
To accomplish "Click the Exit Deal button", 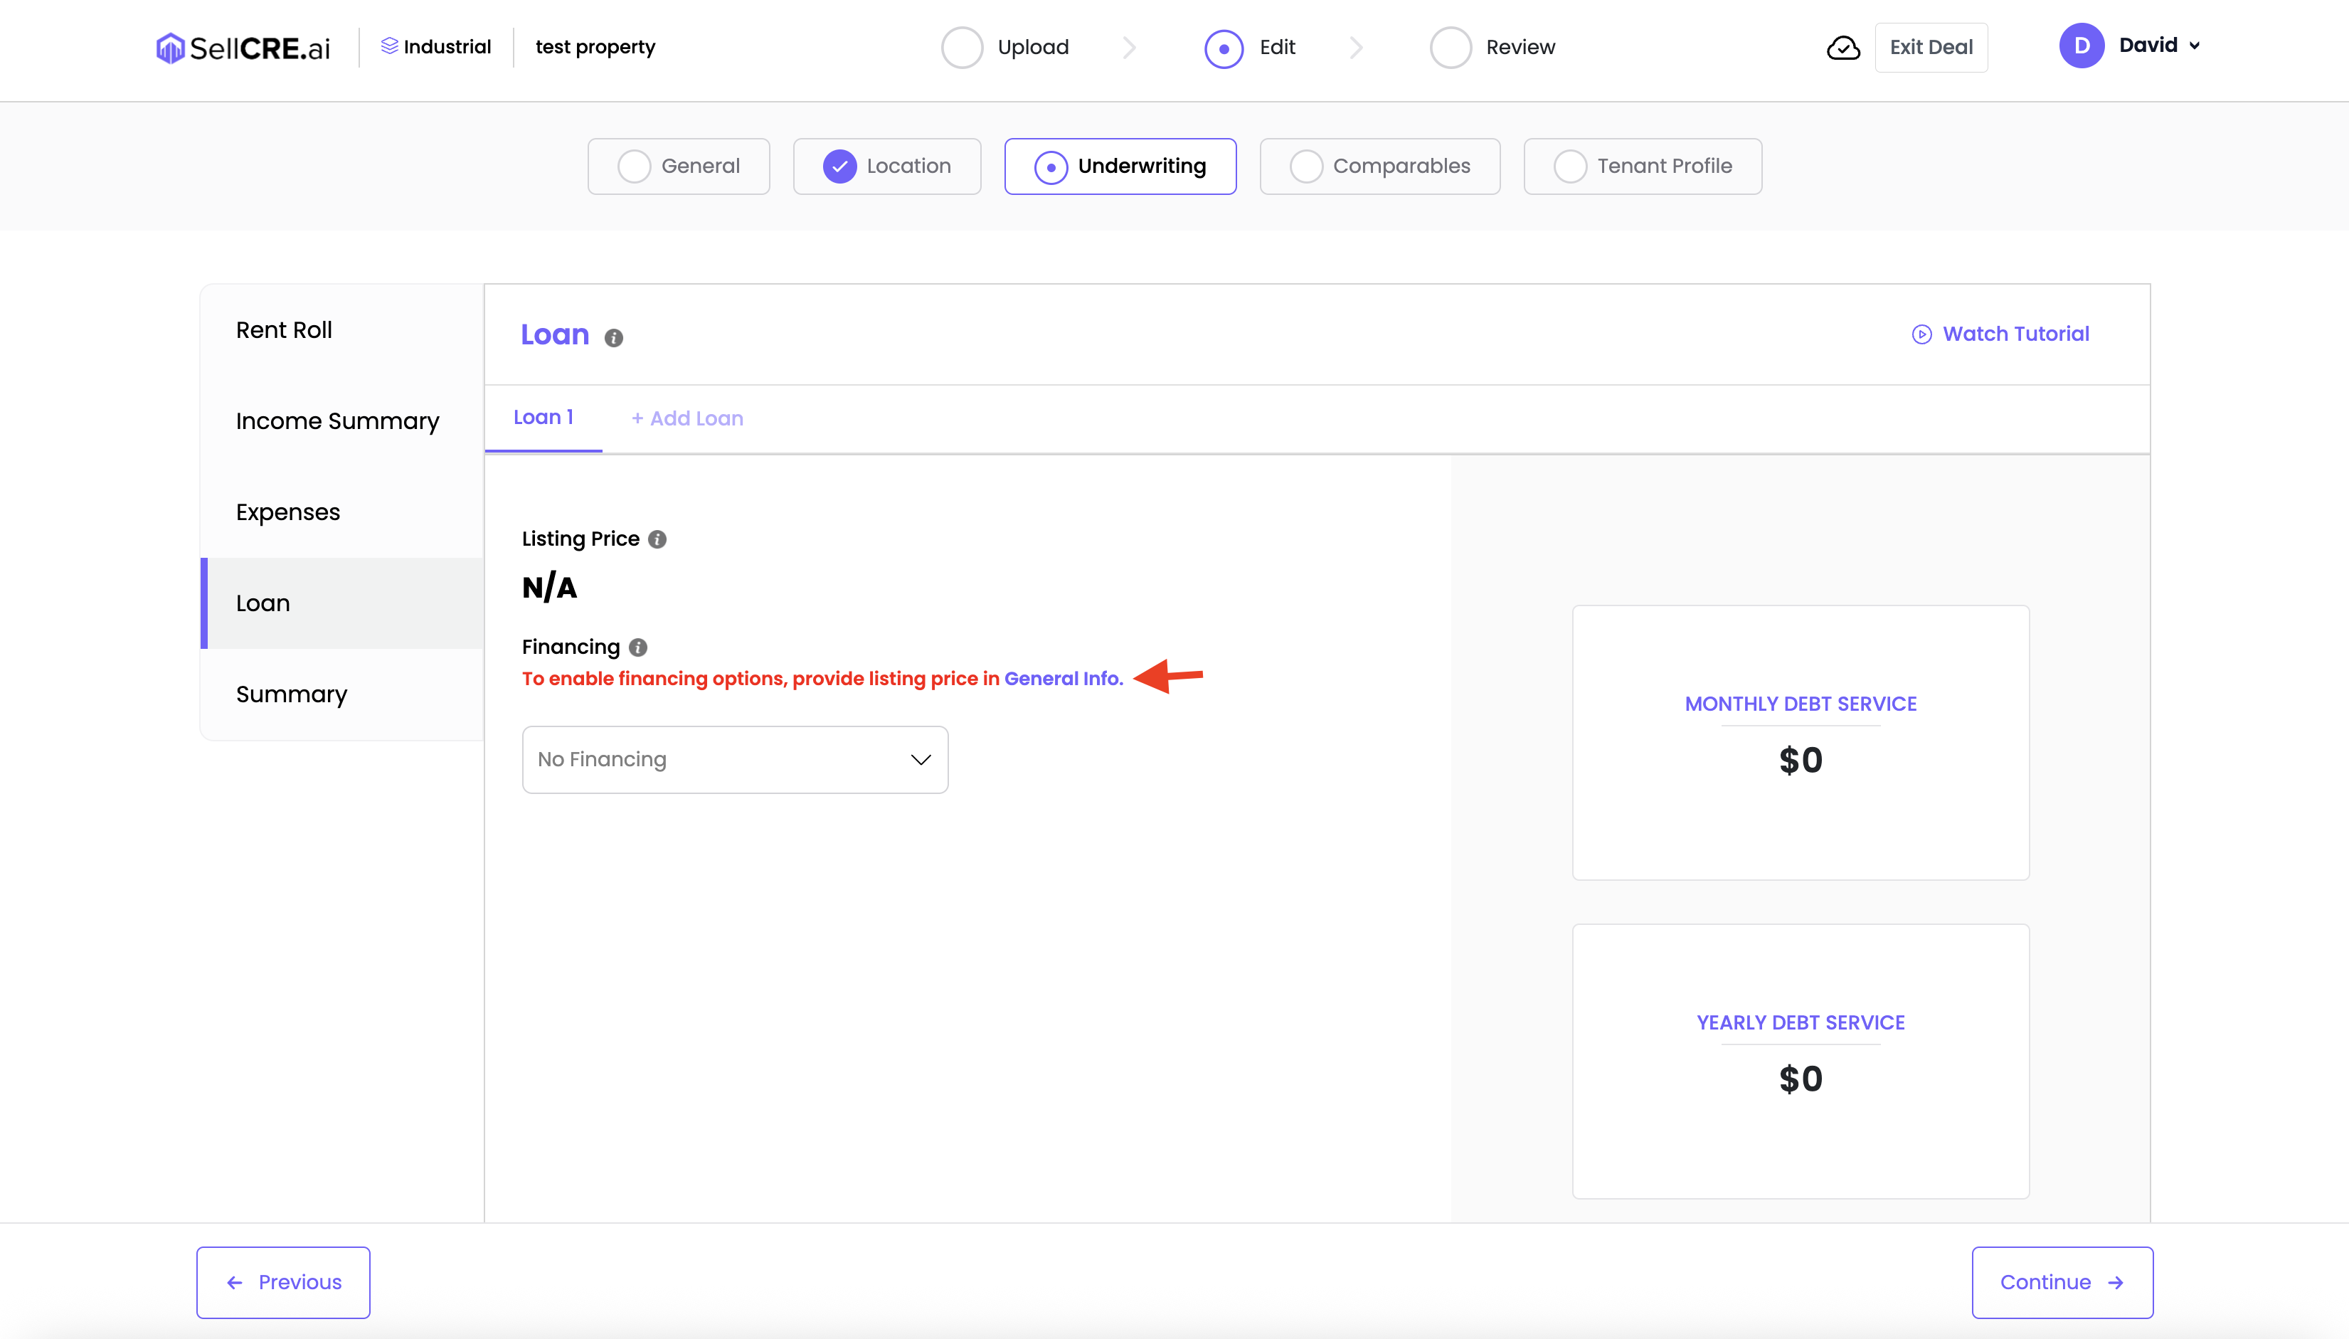I will click(x=1931, y=48).
